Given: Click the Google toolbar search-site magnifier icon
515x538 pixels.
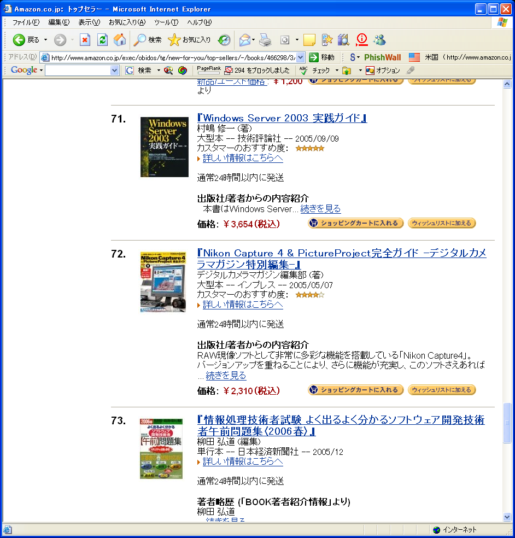Looking at the screenshot, I should (x=168, y=71).
